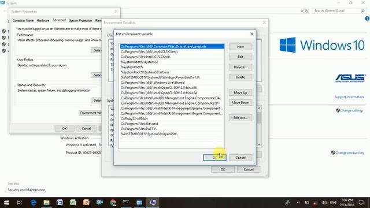Select the Windows Live\Shared path entry
The width and height of the screenshot is (370, 208).
[172, 83]
